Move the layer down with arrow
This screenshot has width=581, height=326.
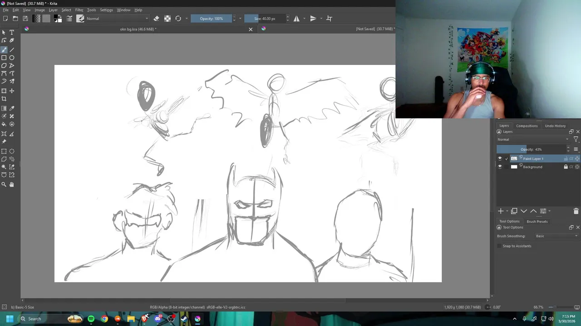coord(524,211)
